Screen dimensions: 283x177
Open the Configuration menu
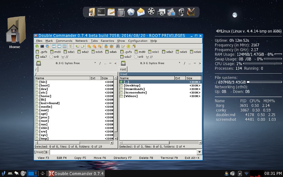[138, 41]
